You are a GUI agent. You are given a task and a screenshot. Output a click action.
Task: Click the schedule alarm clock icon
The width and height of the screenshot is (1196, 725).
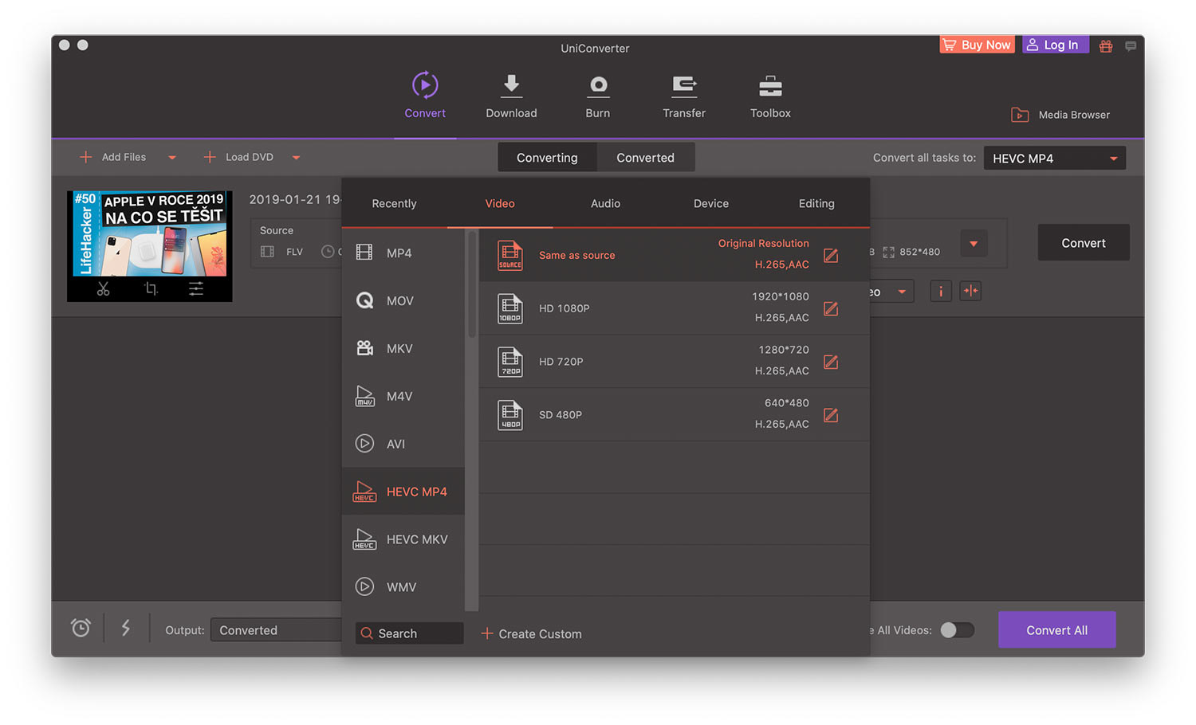point(81,629)
